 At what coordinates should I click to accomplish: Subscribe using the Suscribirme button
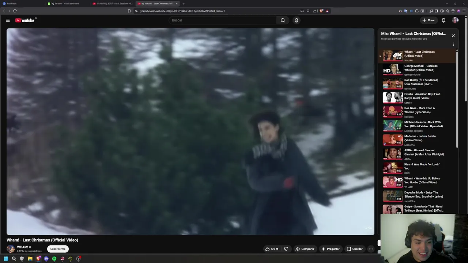click(58, 249)
